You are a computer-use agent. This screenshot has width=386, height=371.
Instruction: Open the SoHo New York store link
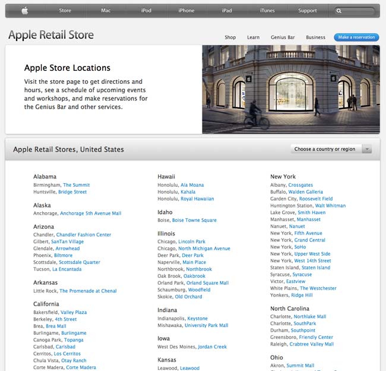point(300,247)
